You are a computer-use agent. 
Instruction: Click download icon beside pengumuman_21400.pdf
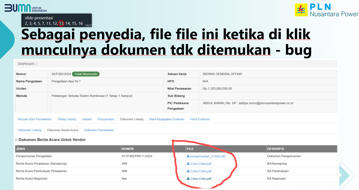coord(188,156)
